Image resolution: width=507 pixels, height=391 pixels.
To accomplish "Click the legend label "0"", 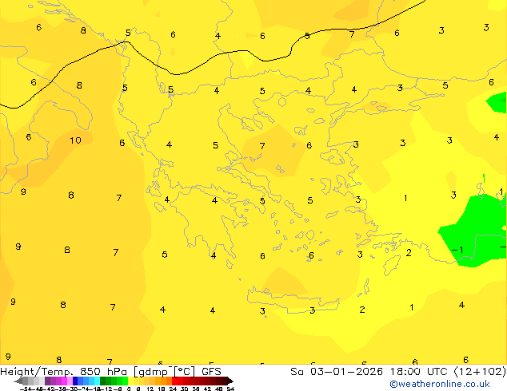I will [129, 389].
